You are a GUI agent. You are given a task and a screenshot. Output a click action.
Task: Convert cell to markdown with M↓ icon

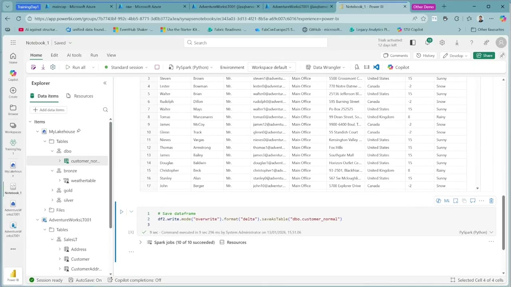[x=447, y=201]
